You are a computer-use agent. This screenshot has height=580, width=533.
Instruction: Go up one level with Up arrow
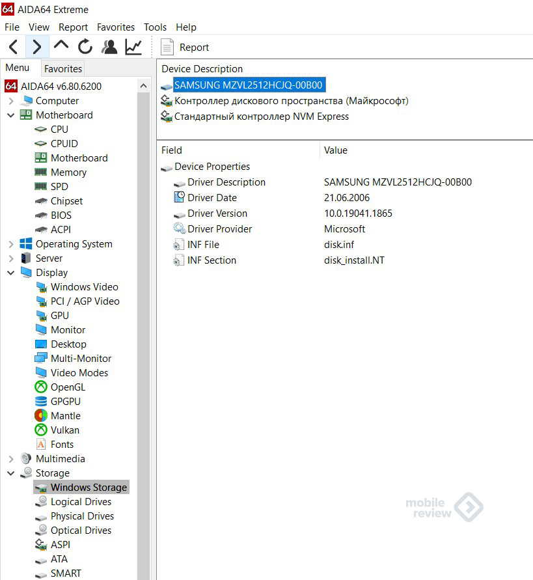coord(61,46)
